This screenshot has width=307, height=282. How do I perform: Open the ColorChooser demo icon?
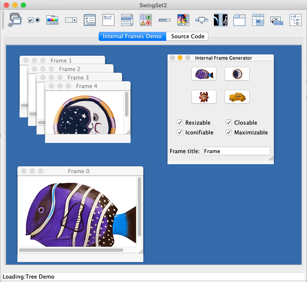(x=52, y=20)
